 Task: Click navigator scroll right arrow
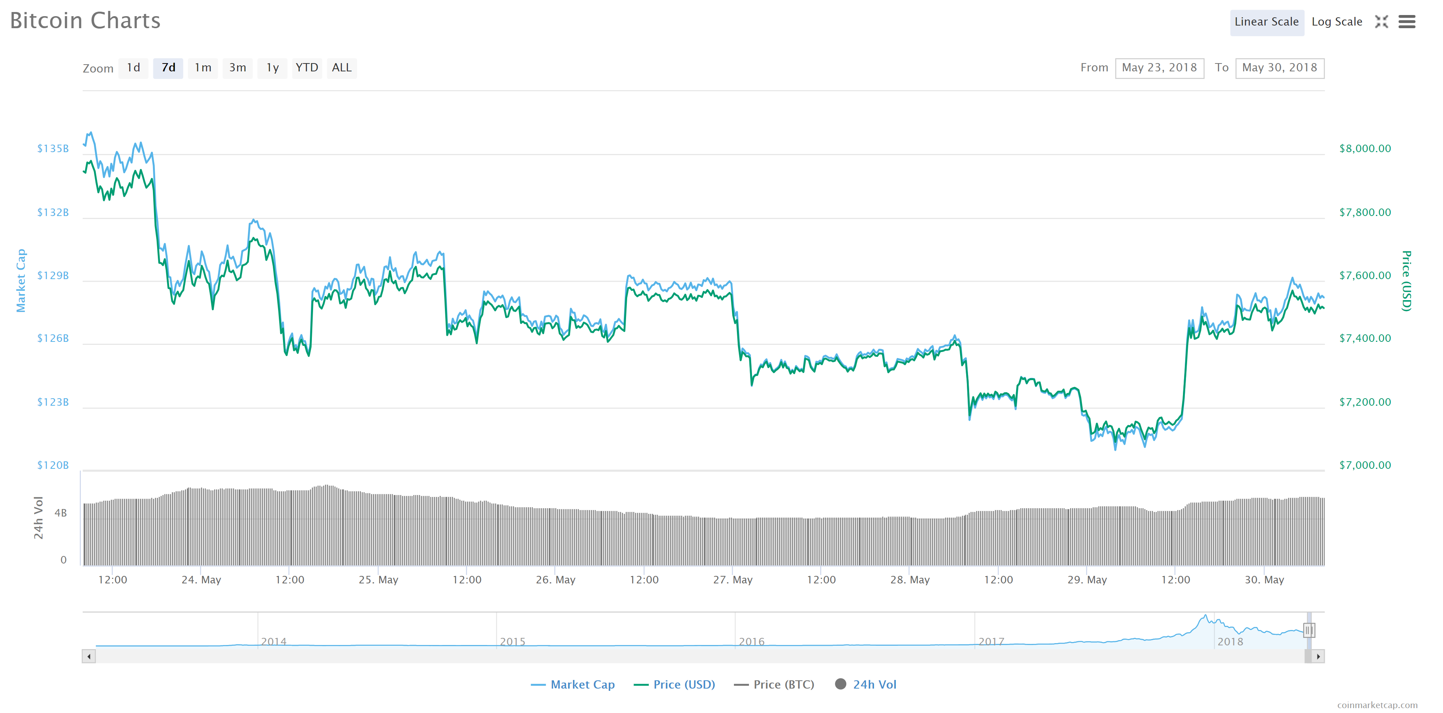(1318, 656)
